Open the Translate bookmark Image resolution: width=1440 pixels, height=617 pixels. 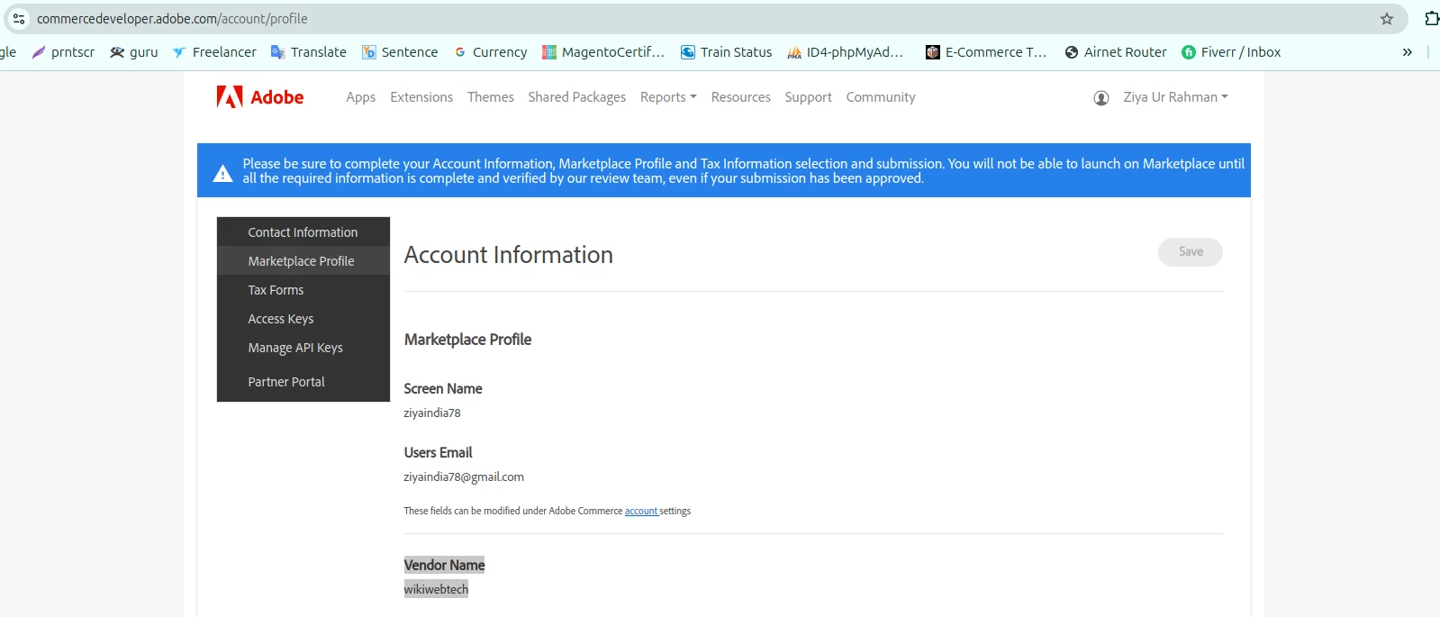coord(309,52)
